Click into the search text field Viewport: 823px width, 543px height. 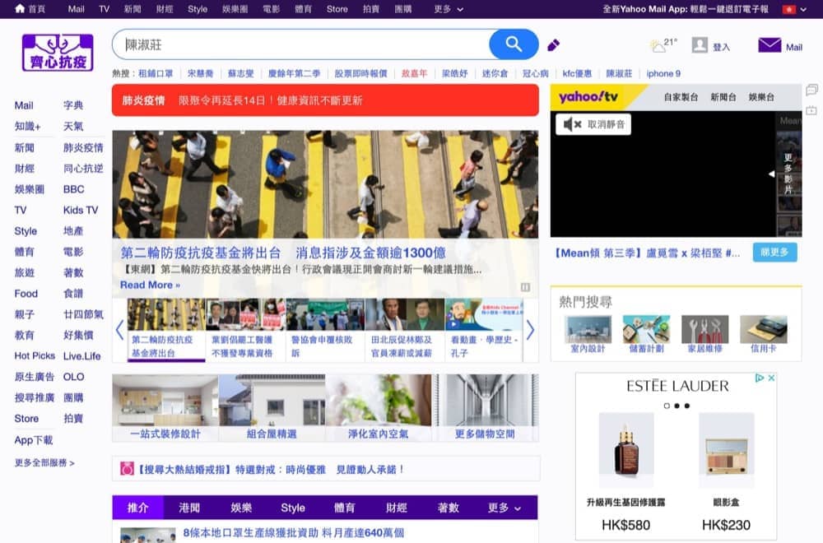(x=305, y=44)
